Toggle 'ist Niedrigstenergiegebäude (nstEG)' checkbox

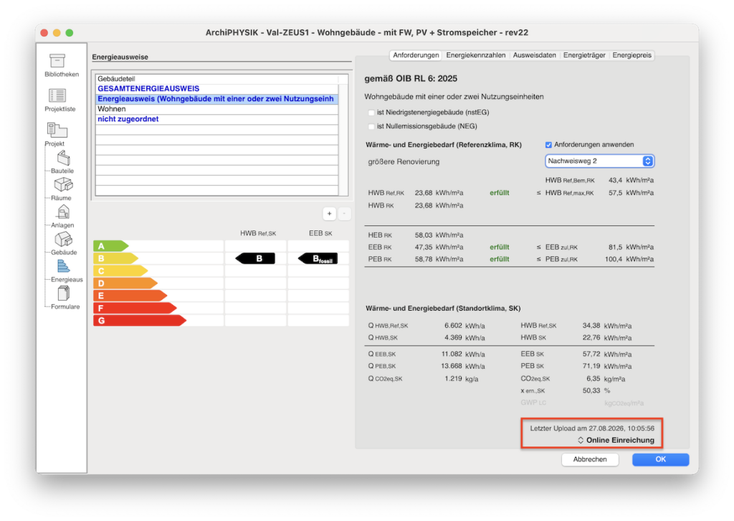point(371,113)
